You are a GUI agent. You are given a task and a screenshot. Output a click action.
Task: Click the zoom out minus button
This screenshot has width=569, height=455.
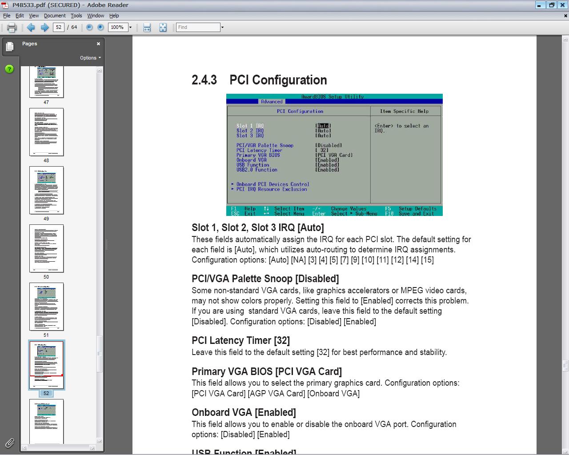pyautogui.click(x=89, y=28)
